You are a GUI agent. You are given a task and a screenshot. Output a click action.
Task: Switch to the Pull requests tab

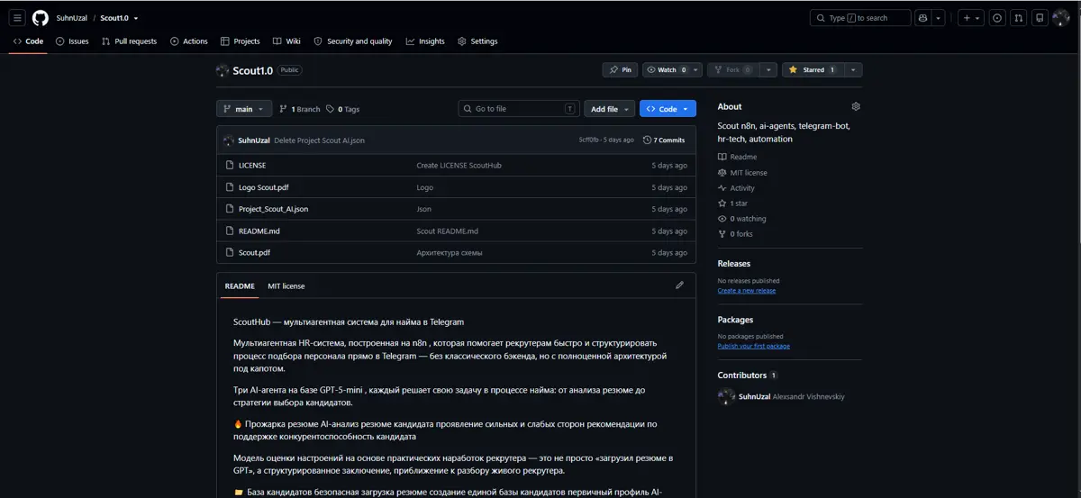point(129,41)
